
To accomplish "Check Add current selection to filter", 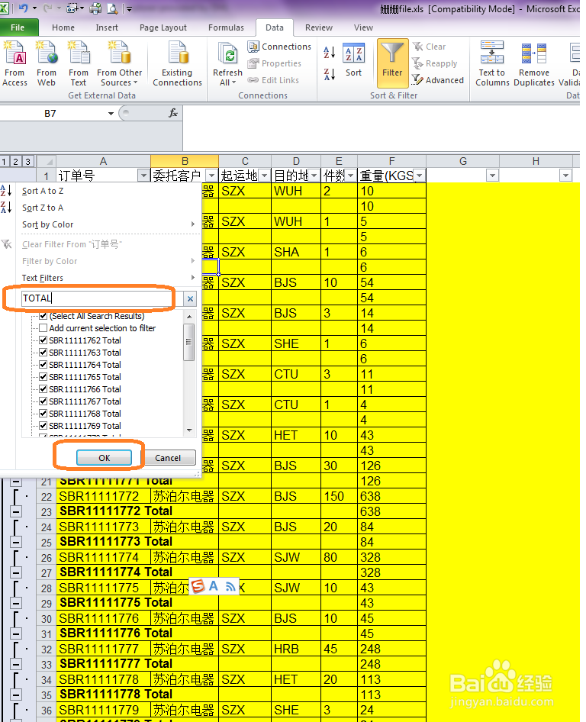I will pyautogui.click(x=43, y=328).
